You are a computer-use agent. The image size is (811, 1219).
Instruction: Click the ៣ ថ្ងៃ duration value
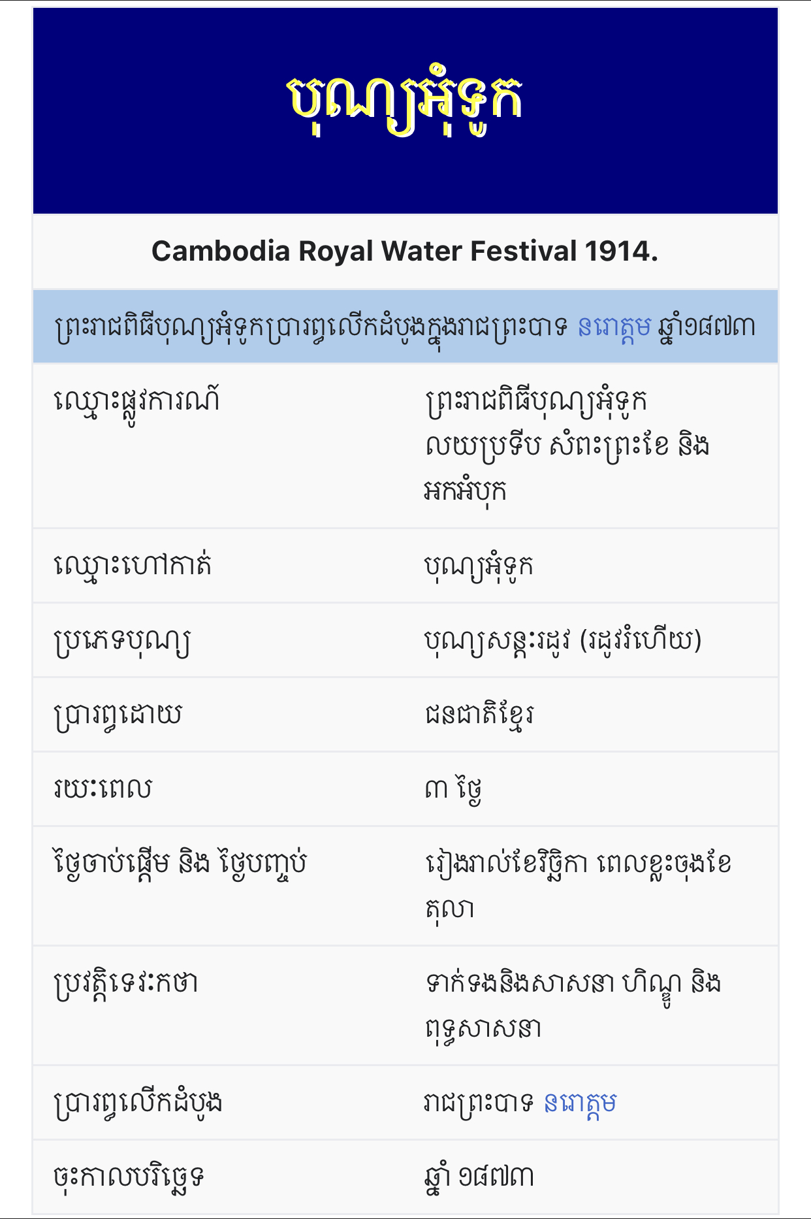tap(454, 789)
